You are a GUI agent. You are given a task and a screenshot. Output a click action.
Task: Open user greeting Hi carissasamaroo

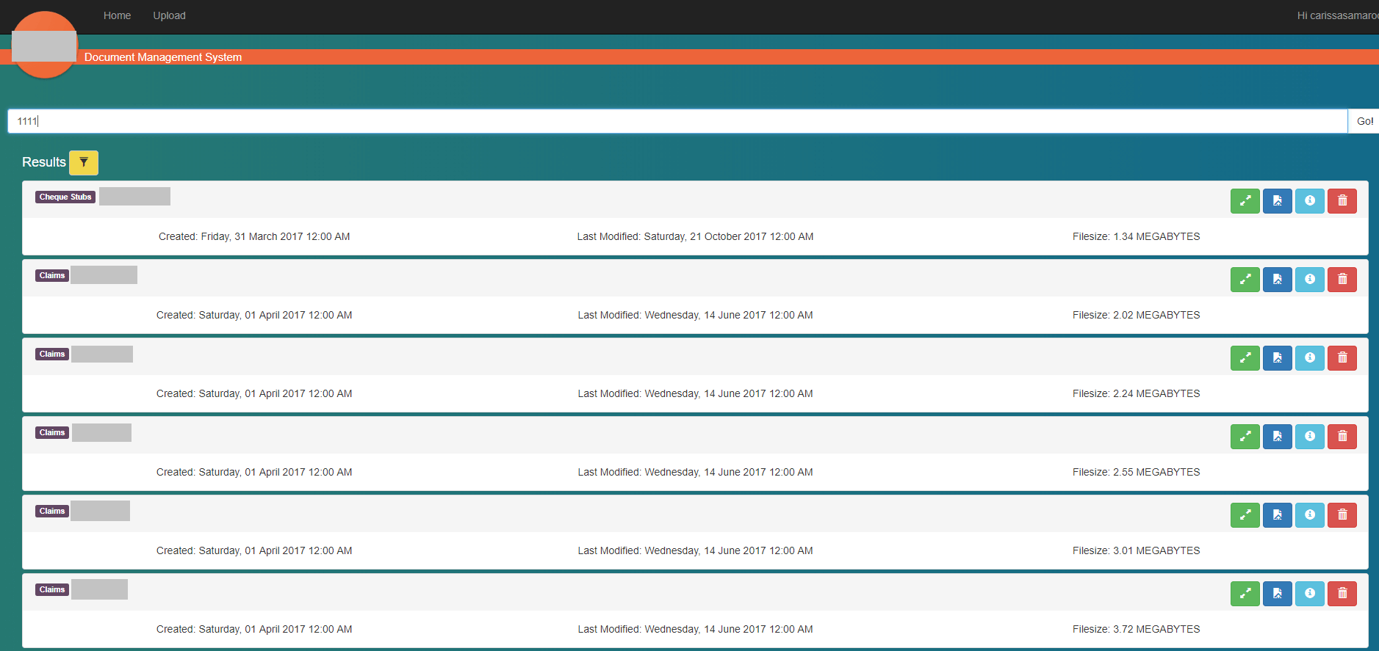click(1336, 15)
